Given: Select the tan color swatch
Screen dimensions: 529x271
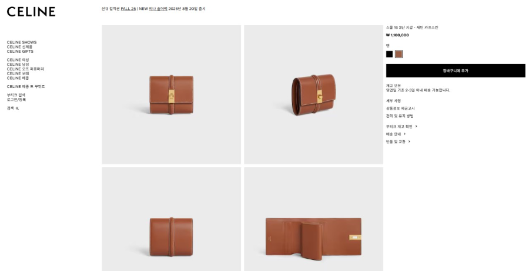Looking at the screenshot, I should [399, 54].
